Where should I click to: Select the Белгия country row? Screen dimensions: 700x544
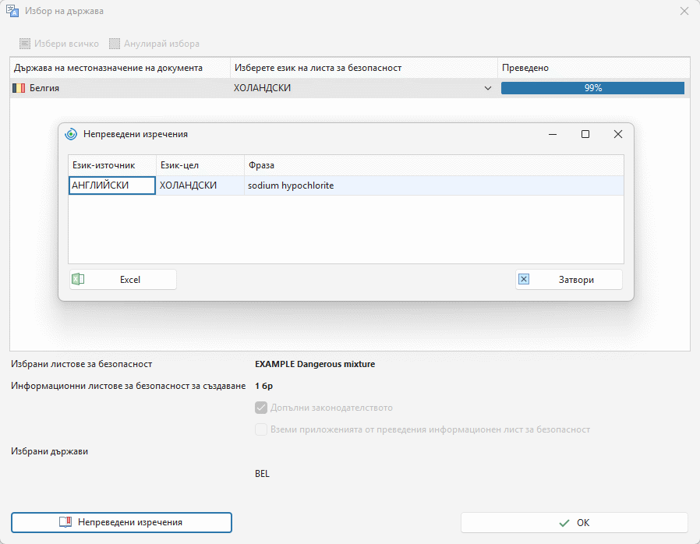tap(350, 88)
